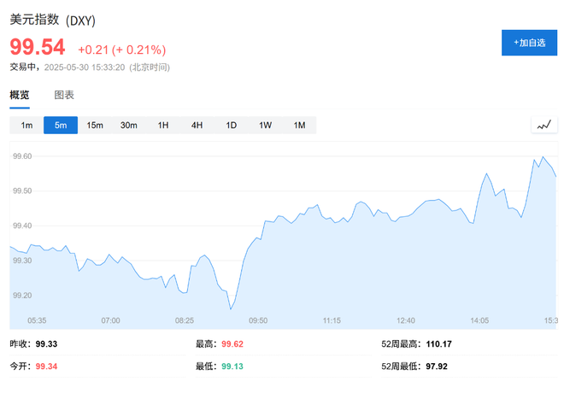The width and height of the screenshot is (564, 393).
Task: Click the 99.60 y-axis label
Action: [22, 156]
